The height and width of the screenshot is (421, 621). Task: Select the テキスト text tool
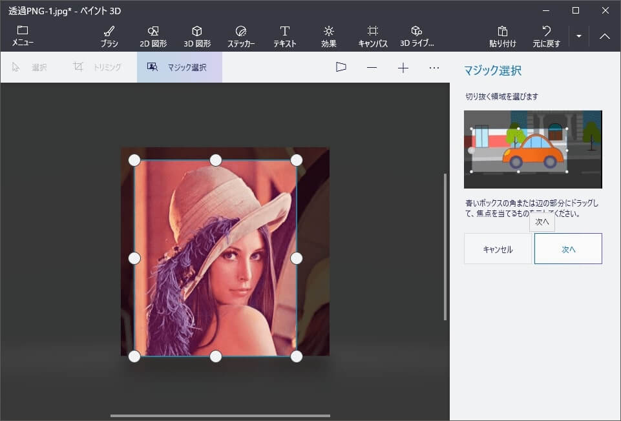coord(285,37)
